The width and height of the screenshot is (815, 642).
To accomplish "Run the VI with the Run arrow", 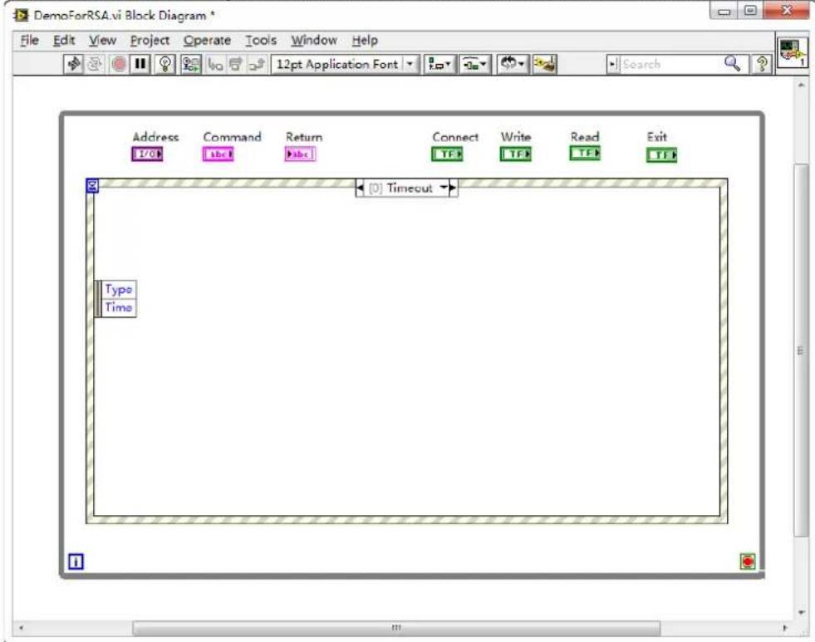I will 73,64.
